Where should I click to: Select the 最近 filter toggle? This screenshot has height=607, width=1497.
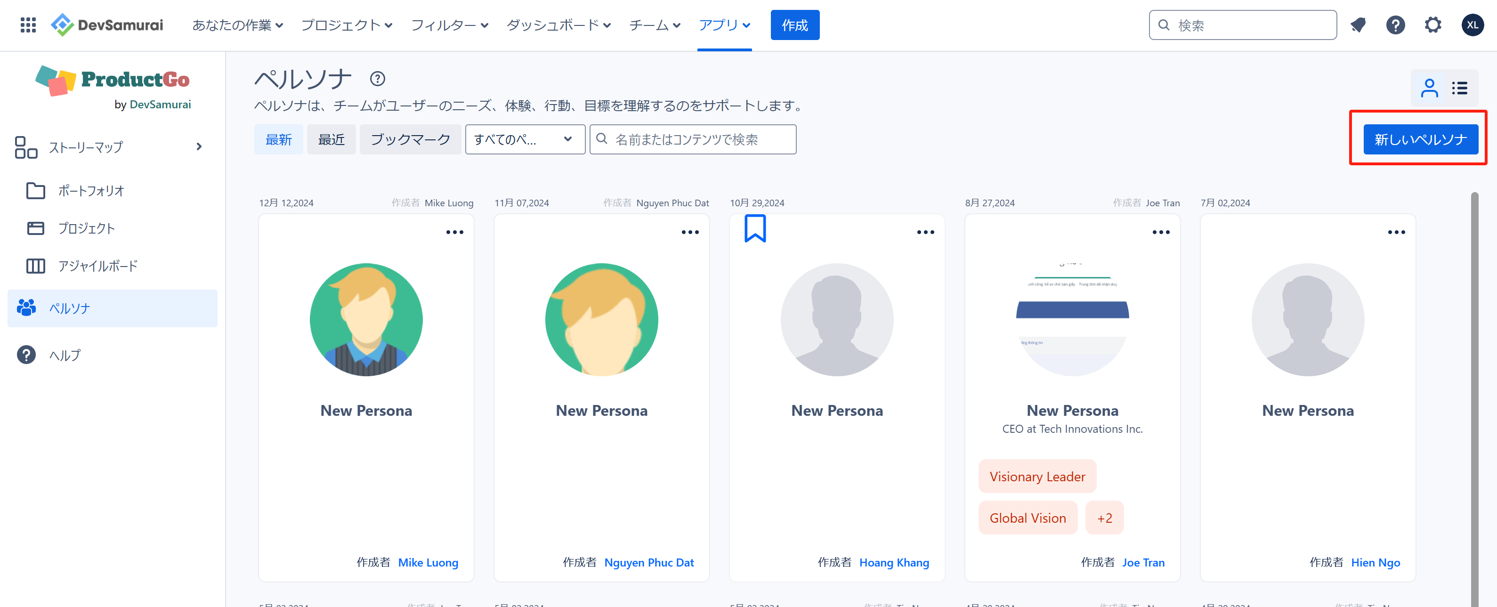pyautogui.click(x=331, y=139)
